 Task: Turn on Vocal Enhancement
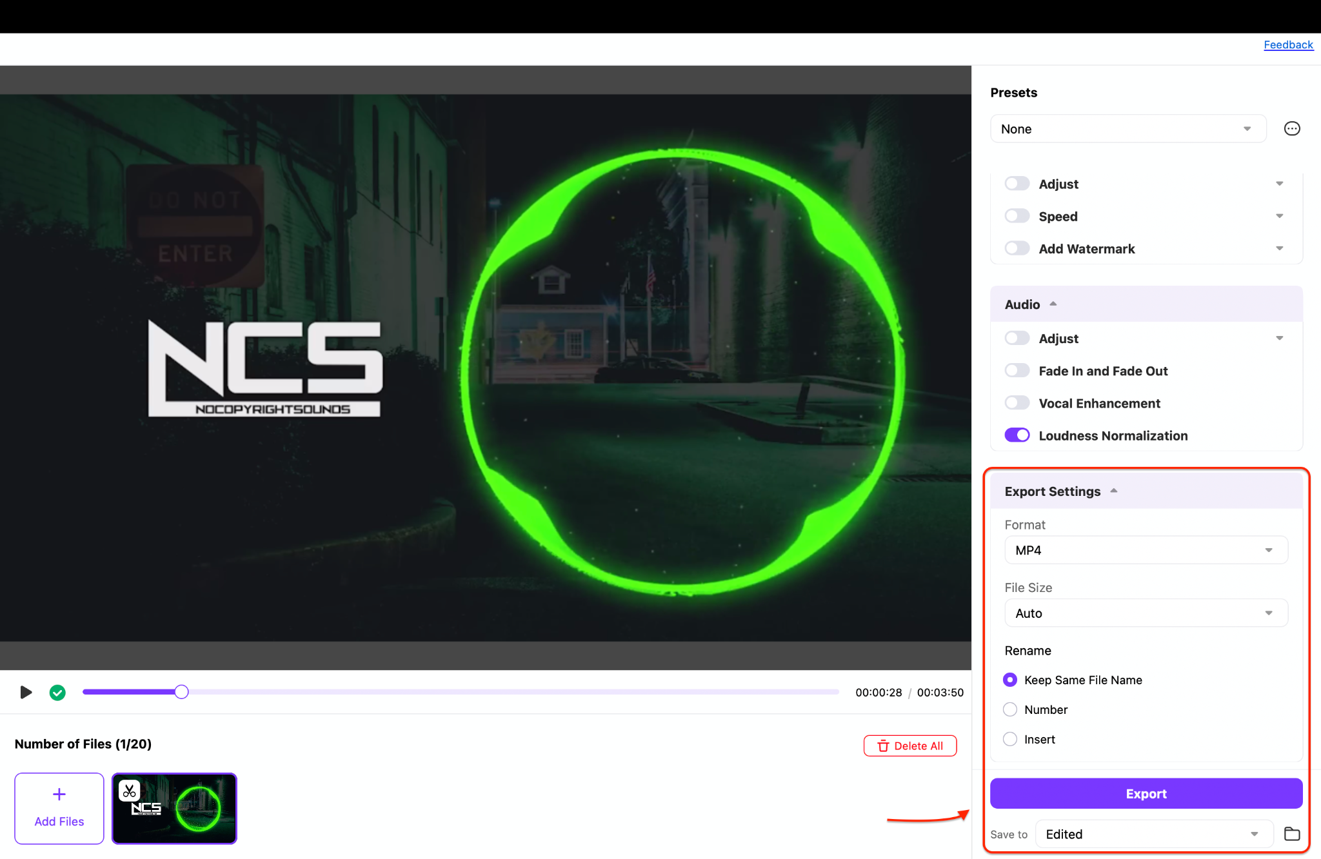(x=1017, y=403)
